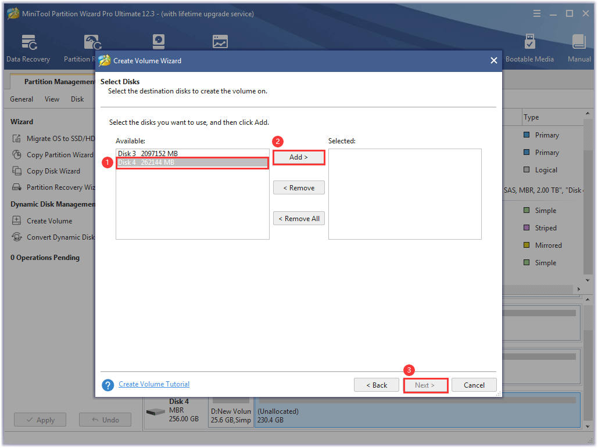Select the Unallocated 230.4 GB block
Image resolution: width=598 pixels, height=448 pixels.
(x=417, y=412)
